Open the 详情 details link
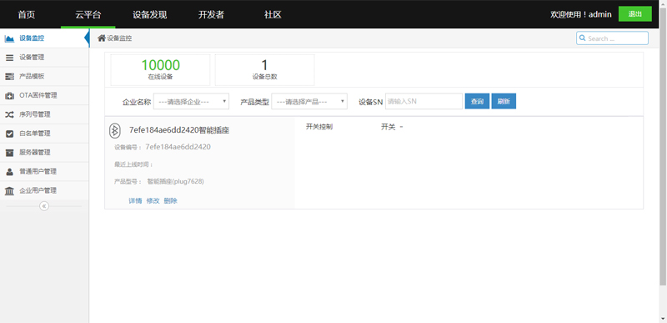This screenshot has width=667, height=323. coord(135,201)
